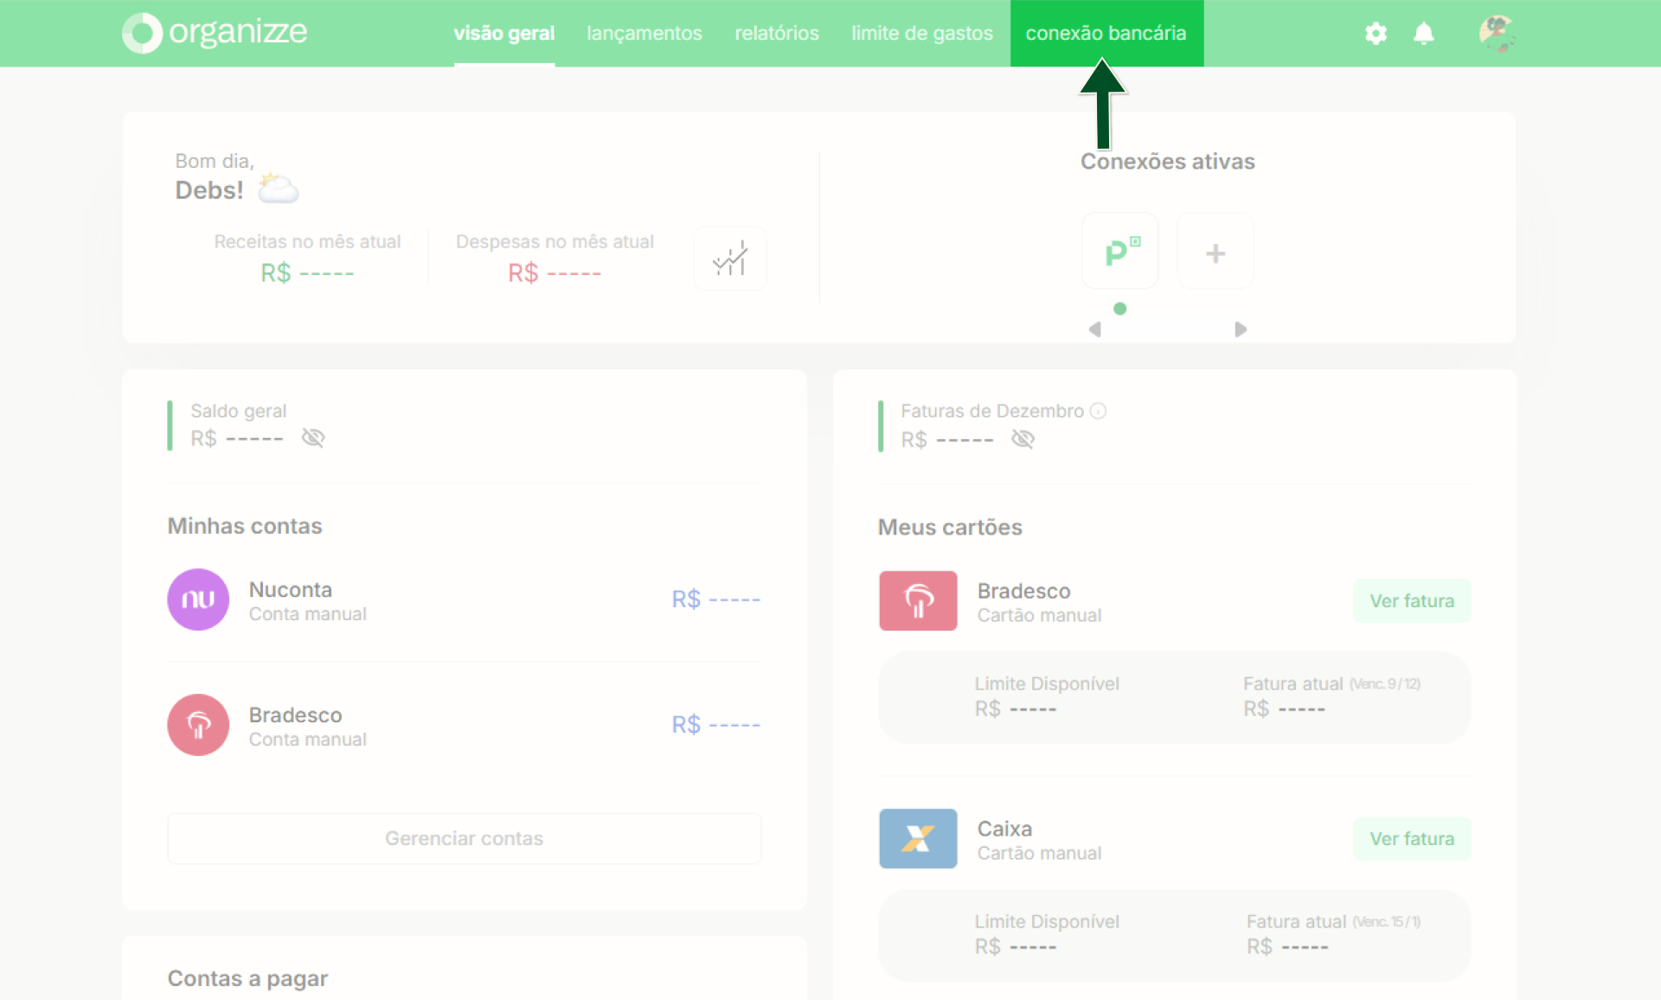This screenshot has width=1661, height=1000.
Task: Click Ver fatura for Bradesco card
Action: click(1412, 600)
